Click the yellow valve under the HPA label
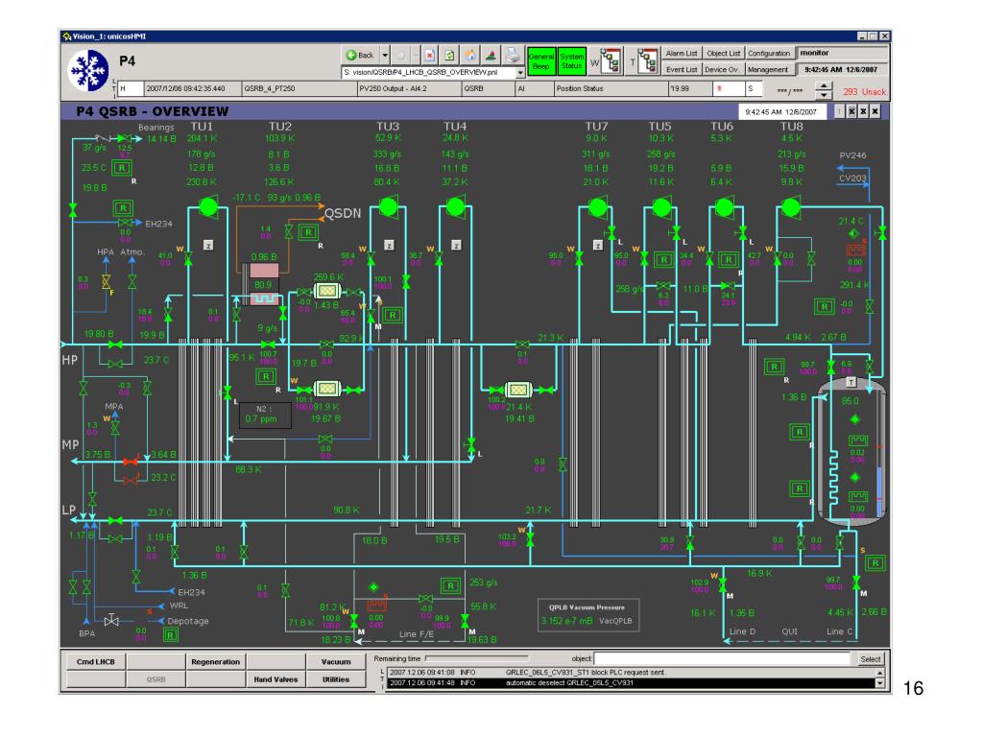Screen dimensions: 983x737 (x=106, y=282)
